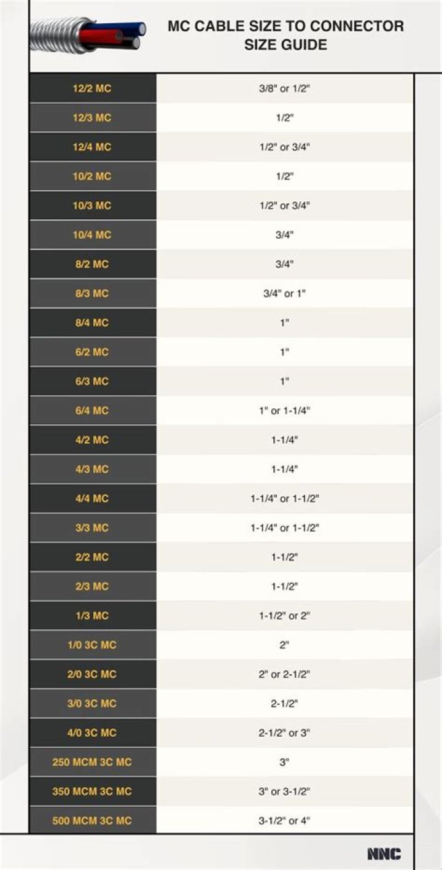
Task: Click the 3/4" or 1" connector size
Action: click(x=284, y=293)
